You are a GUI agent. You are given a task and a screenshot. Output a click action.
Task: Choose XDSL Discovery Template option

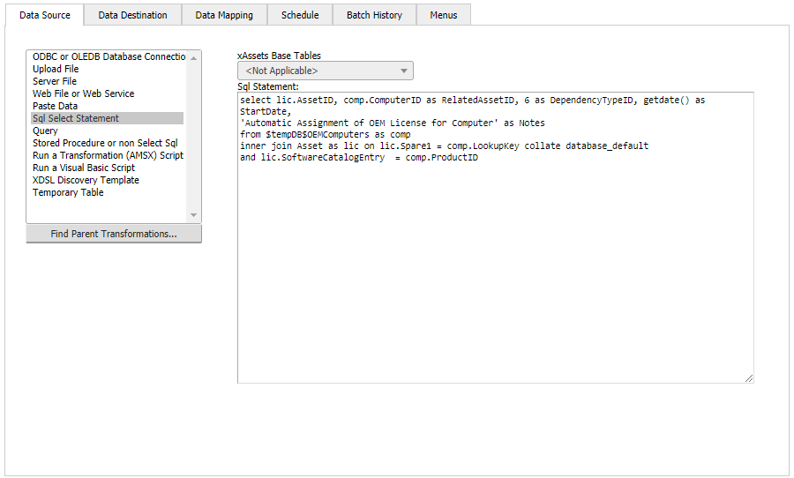click(108, 180)
